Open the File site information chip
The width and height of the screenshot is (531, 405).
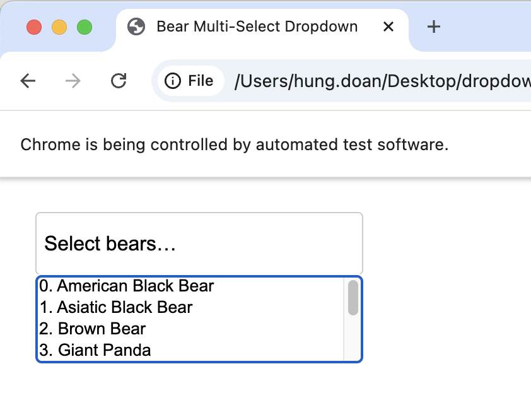pyautogui.click(x=189, y=81)
